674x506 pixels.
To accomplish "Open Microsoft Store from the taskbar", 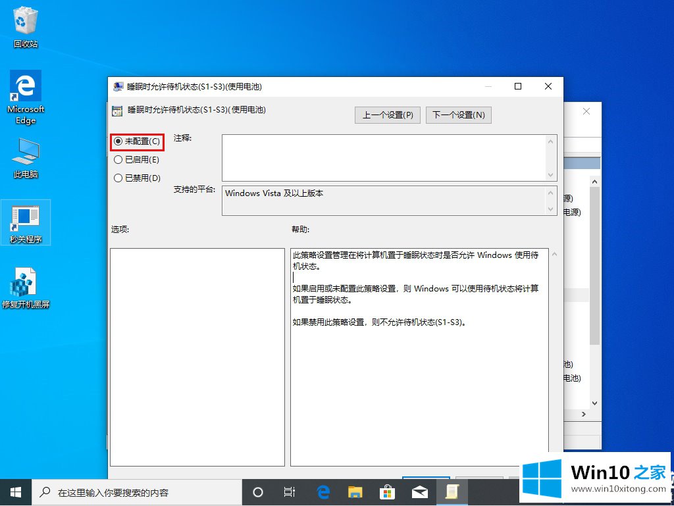I will pos(387,492).
